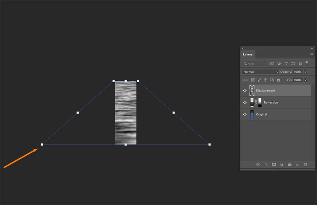Click the Reflection layer mask thumbnail
Image resolution: width=317 pixels, height=205 pixels.
pos(260,102)
